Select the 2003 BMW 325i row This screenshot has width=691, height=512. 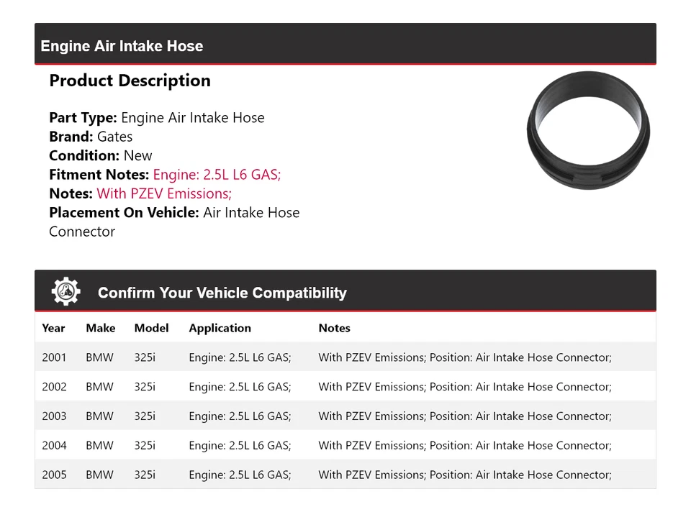(x=345, y=416)
